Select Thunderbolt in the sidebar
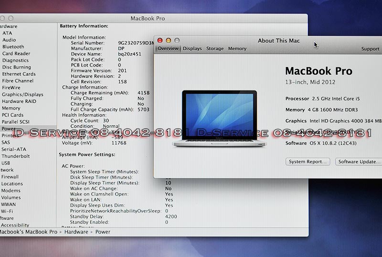Screen dimensions: 382x257 tap(16, 156)
